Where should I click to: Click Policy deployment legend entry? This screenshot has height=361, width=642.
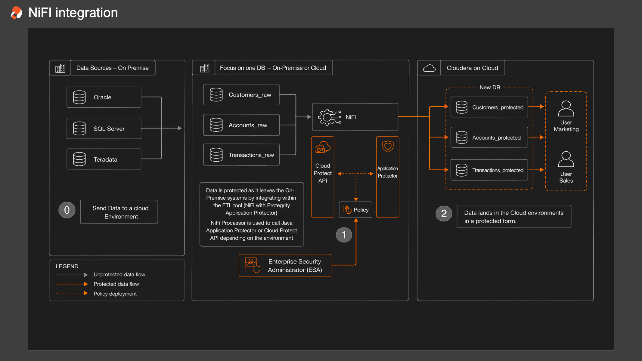point(115,294)
